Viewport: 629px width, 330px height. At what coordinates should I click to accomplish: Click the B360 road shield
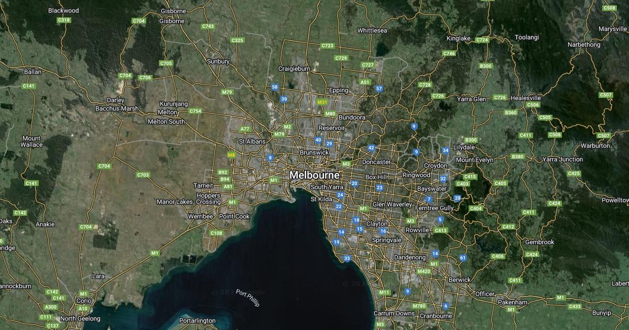511,113
